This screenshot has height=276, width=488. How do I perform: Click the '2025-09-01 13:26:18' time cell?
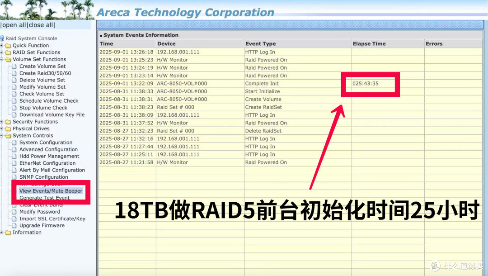click(127, 52)
